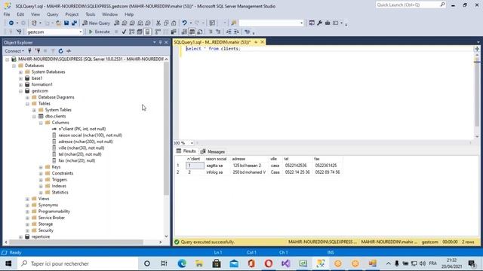Click the Save All icon
This screenshot has height=271, width=483.
tap(74, 23)
